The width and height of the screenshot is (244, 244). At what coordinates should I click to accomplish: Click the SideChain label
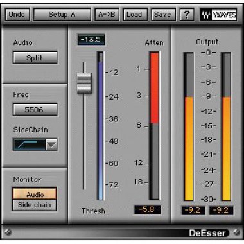point(31,130)
